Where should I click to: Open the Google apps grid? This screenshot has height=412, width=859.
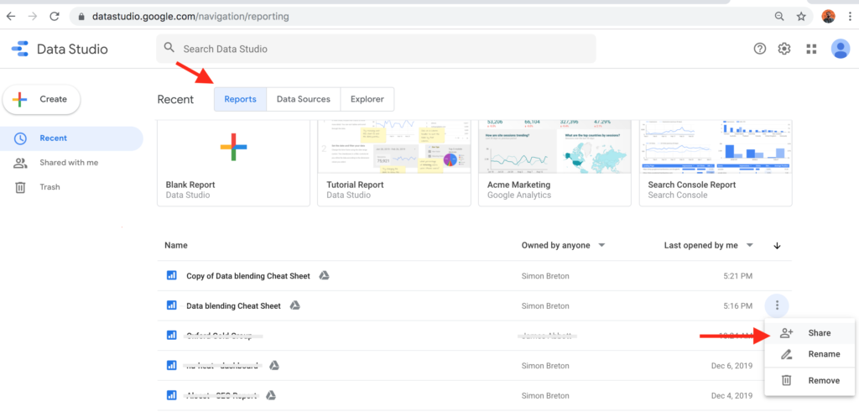tap(811, 49)
